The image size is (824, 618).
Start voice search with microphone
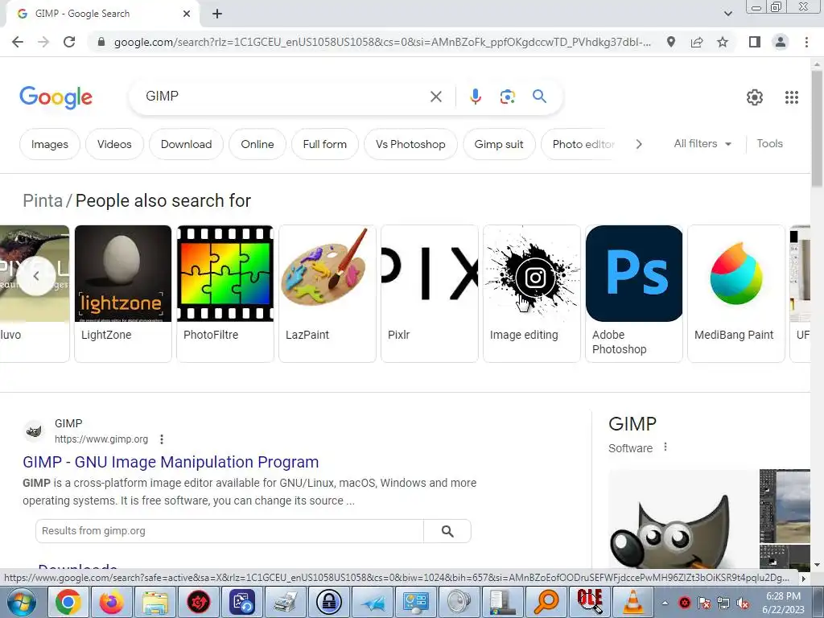tap(475, 97)
